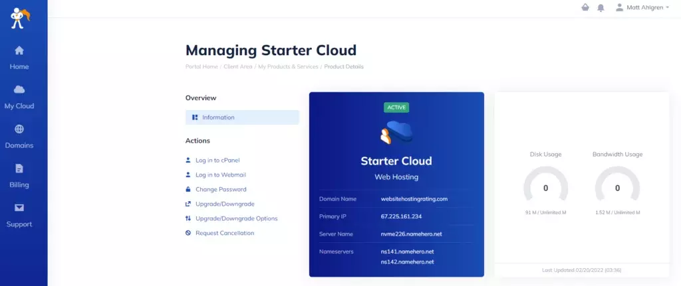The image size is (681, 286).
Task: Click the primary IP 67.225.161.234
Action: [401, 216]
